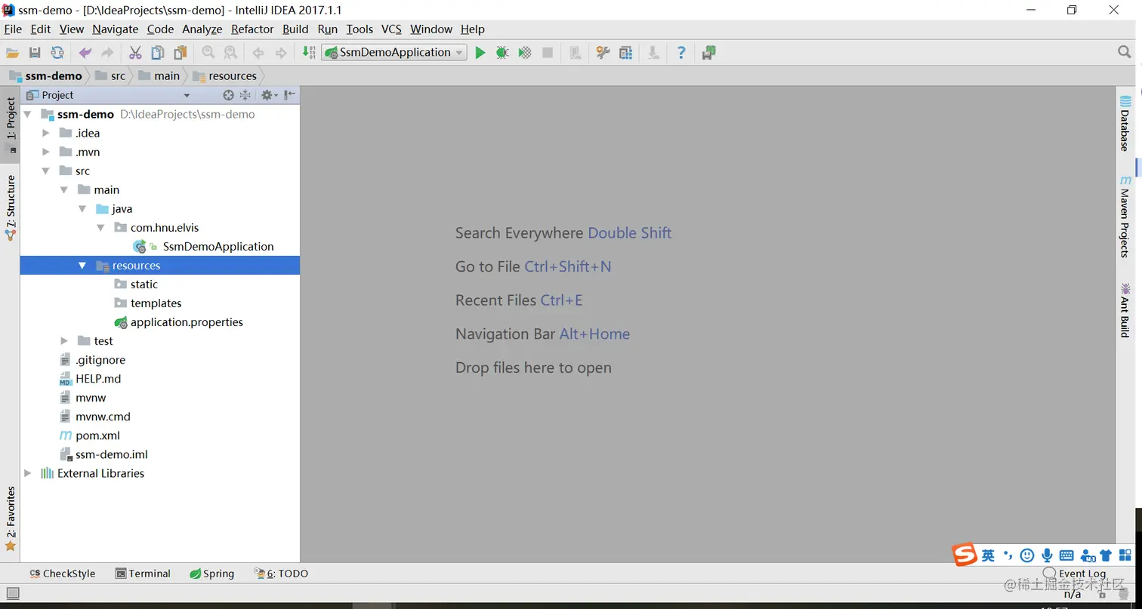The width and height of the screenshot is (1142, 609).
Task: Select the templates folder
Action: click(x=156, y=303)
